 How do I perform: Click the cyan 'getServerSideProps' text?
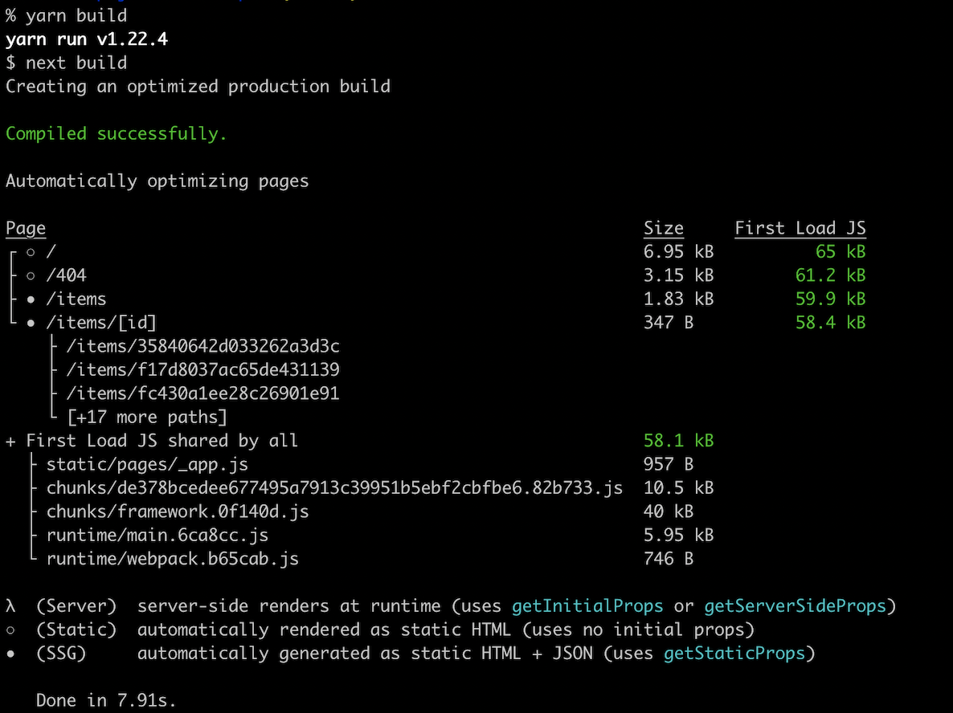796,607
